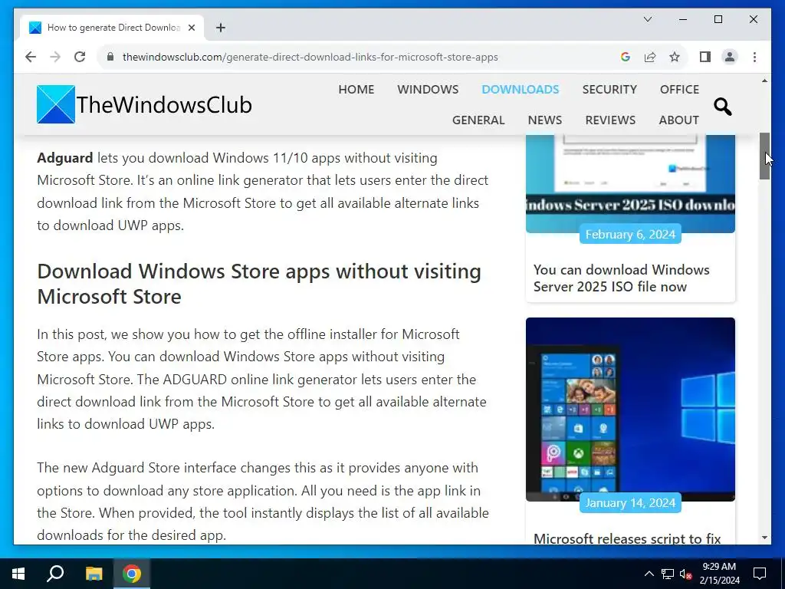The image size is (785, 589).
Task: Click the vertical scrollbar thumb
Action: pos(764,156)
